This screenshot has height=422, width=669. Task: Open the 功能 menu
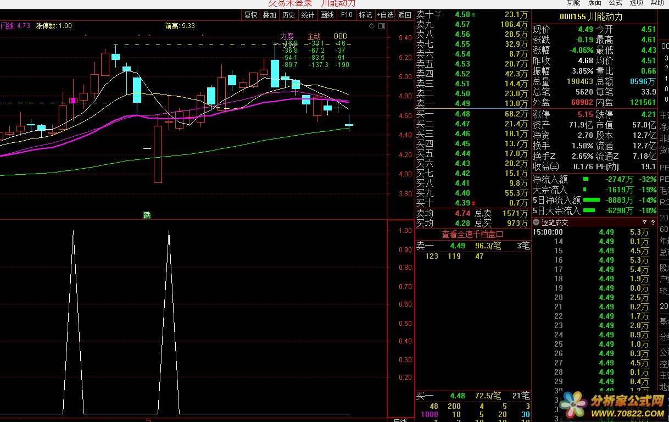[573, 3]
